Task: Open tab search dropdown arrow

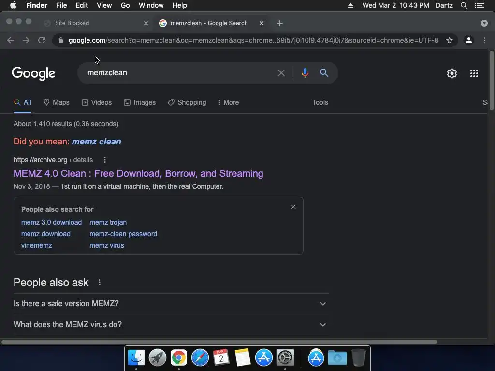Action: click(484, 23)
